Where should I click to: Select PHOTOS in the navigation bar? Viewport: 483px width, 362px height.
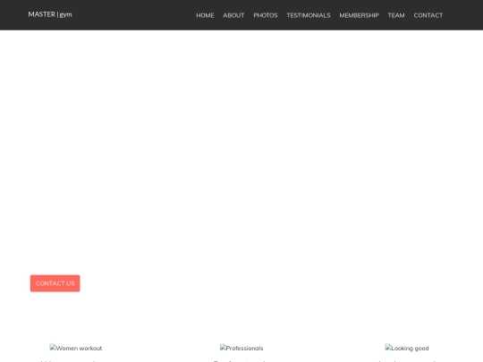tap(266, 15)
